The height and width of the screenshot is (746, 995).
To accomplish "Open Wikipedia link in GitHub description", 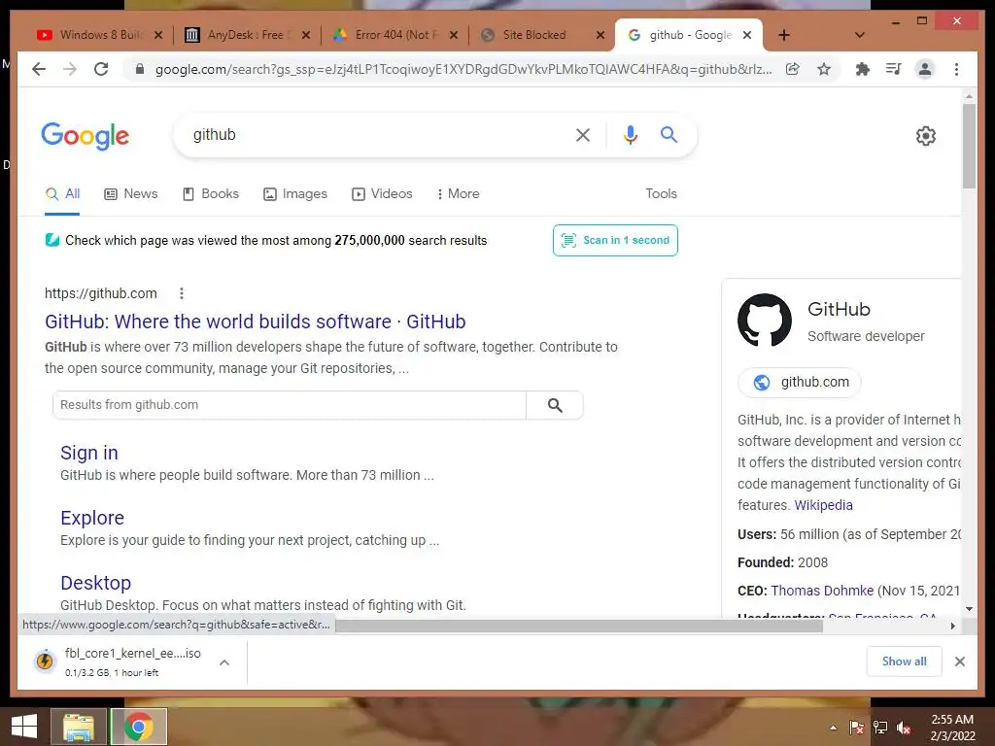I will pyautogui.click(x=824, y=505).
